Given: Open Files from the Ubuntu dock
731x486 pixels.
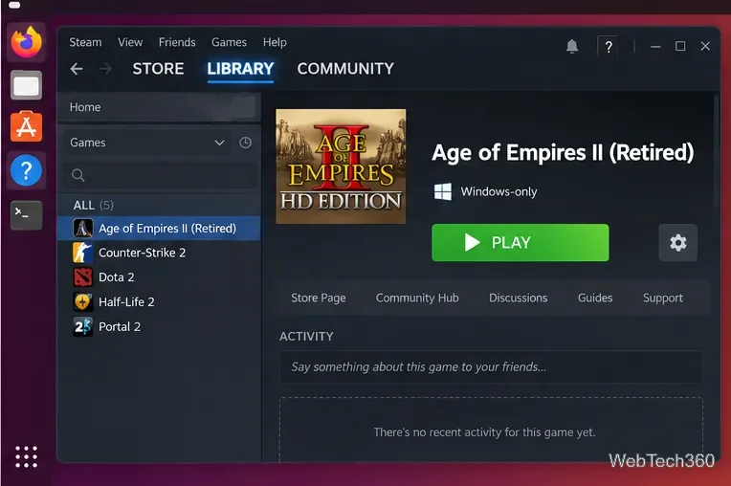Looking at the screenshot, I should point(26,85).
